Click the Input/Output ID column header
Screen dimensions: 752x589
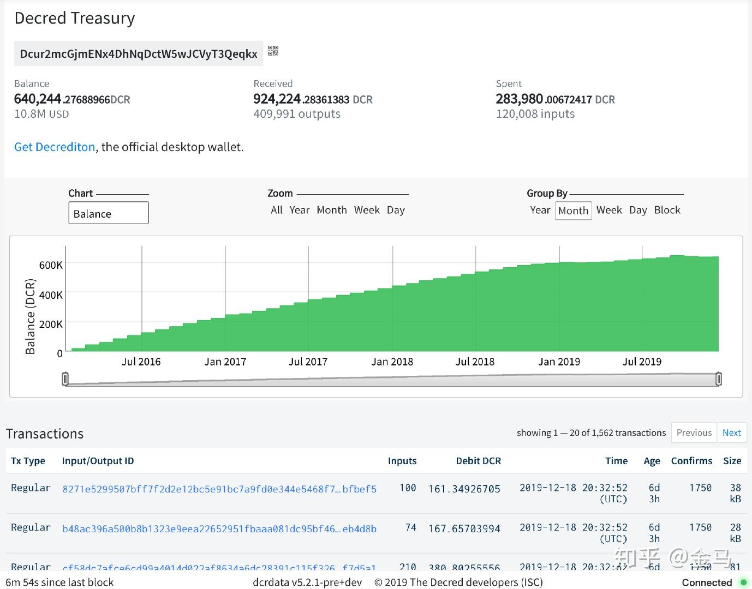98,461
